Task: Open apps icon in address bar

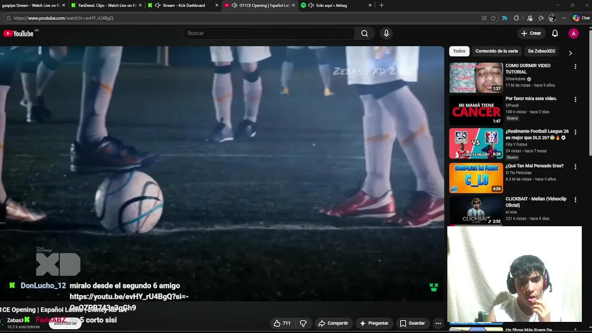Action: coord(484,18)
